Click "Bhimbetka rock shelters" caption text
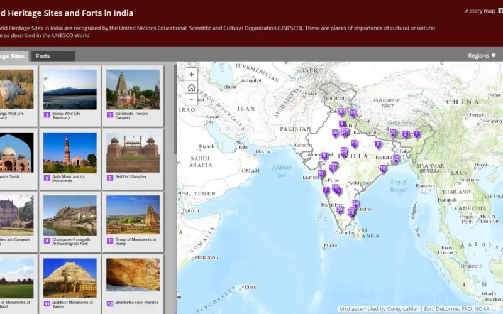 tap(136, 303)
